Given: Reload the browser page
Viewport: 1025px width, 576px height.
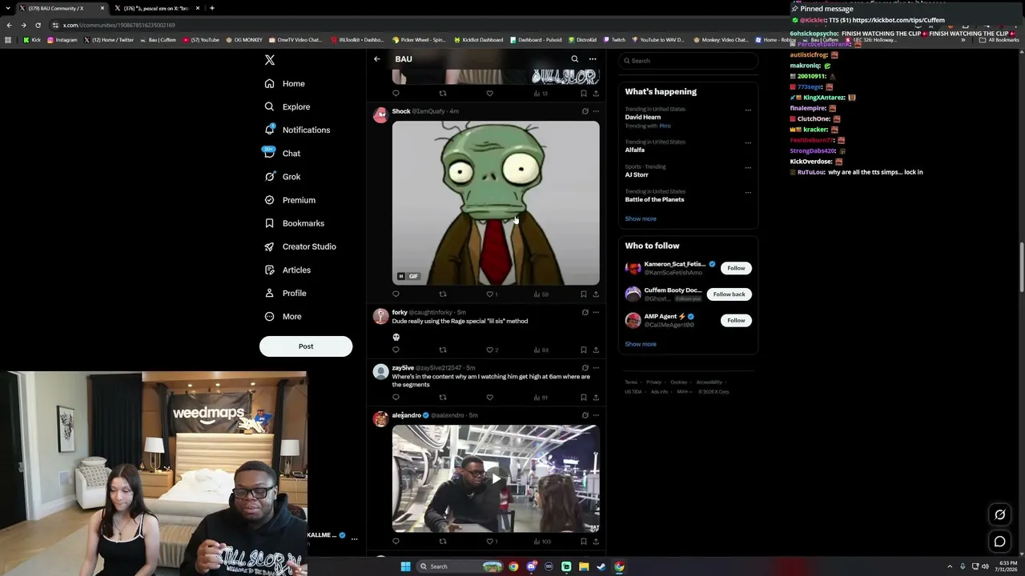Looking at the screenshot, I should coord(38,25).
